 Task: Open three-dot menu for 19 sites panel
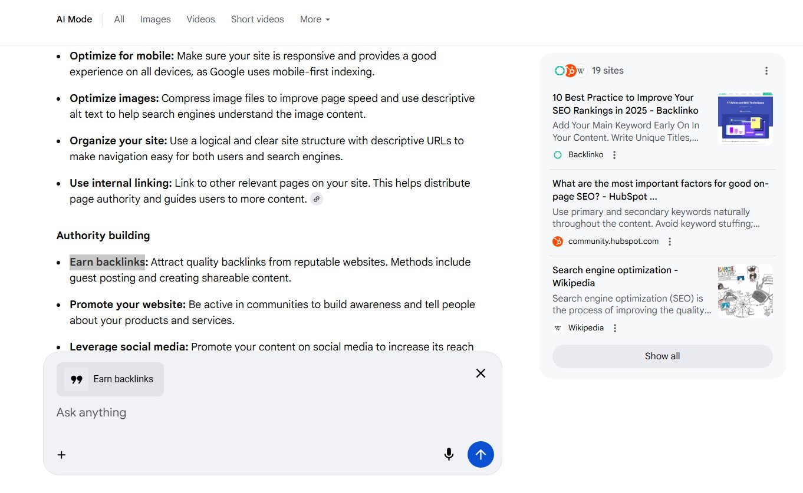(x=766, y=71)
